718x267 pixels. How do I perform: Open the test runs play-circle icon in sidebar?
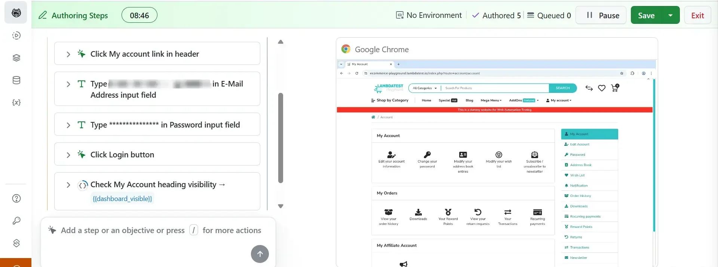pos(16,35)
